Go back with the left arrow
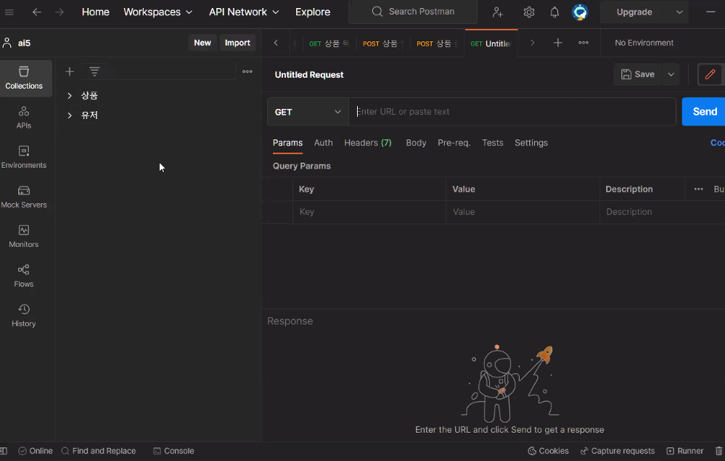Viewport: 725px width, 461px height. click(36, 12)
